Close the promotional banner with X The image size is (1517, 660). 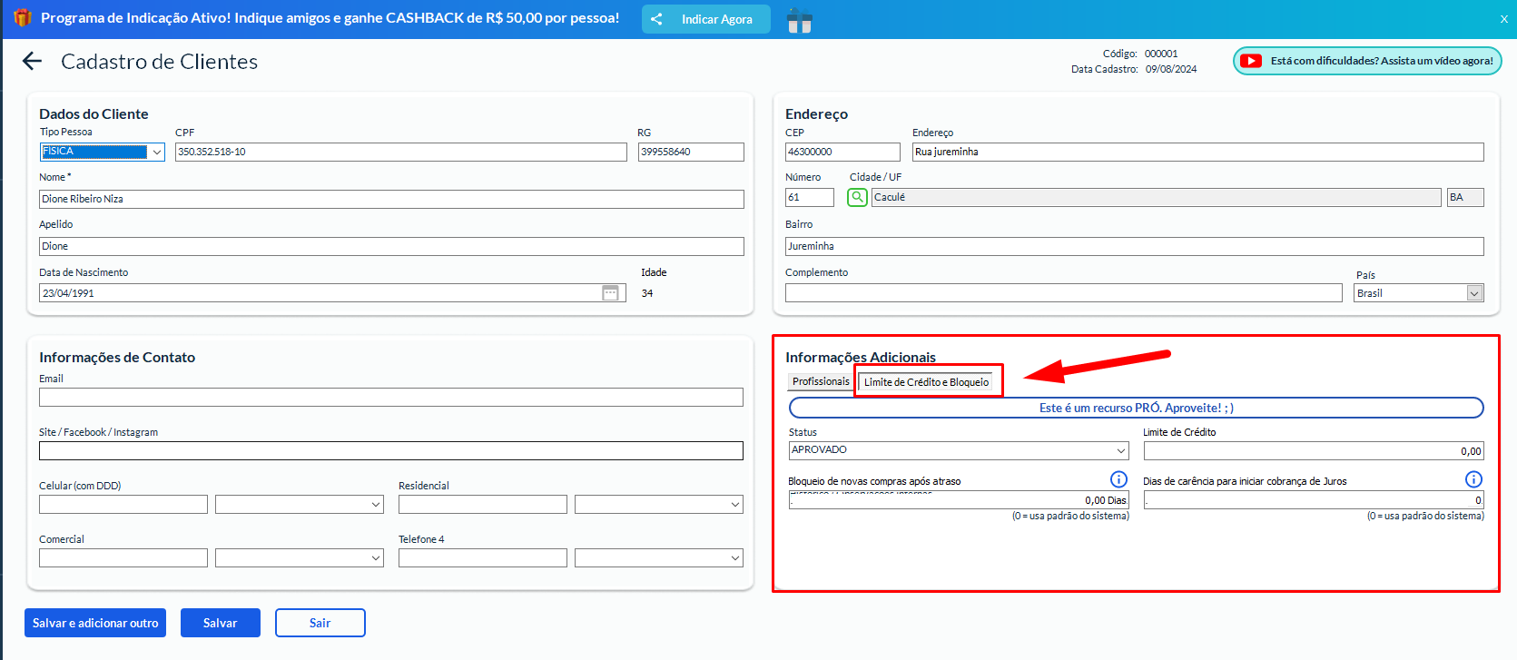(1503, 19)
